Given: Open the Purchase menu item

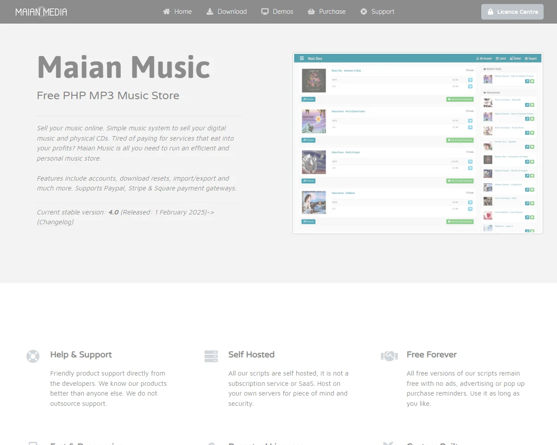Looking at the screenshot, I should (x=327, y=12).
